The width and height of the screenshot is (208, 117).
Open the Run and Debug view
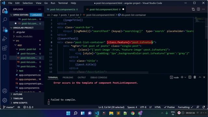coord(5,39)
